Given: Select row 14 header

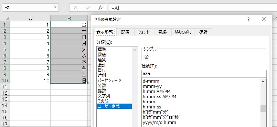Looking at the screenshot, I should click(5, 105).
